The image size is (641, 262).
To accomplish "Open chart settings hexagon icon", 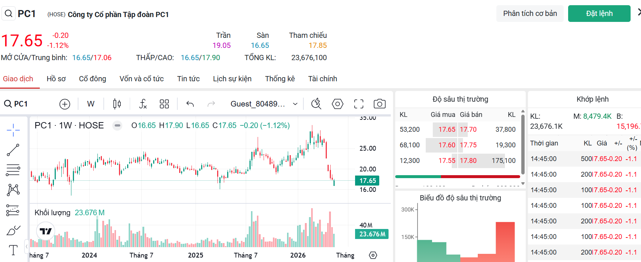I will [338, 104].
